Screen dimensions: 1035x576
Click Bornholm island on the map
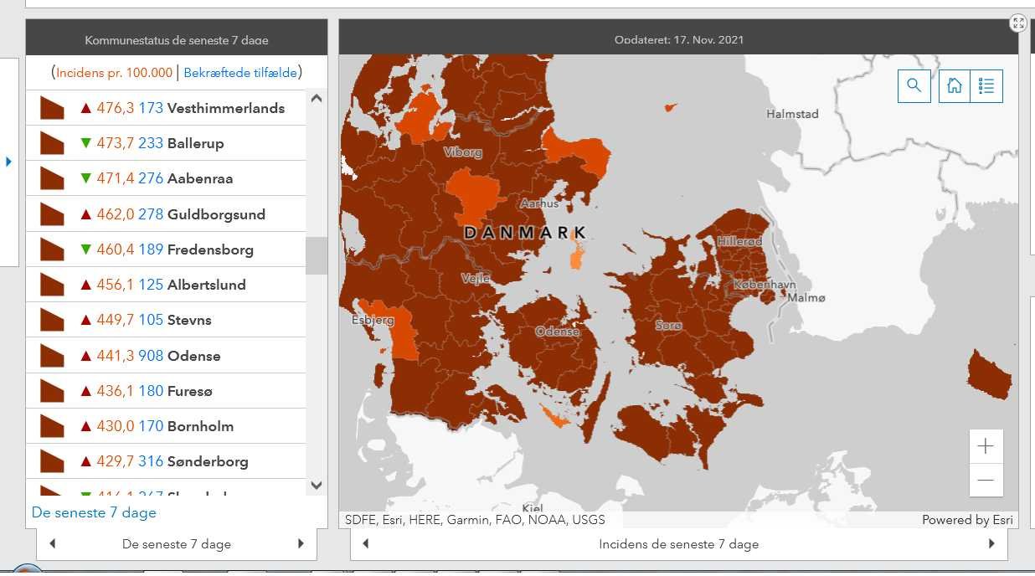click(990, 375)
